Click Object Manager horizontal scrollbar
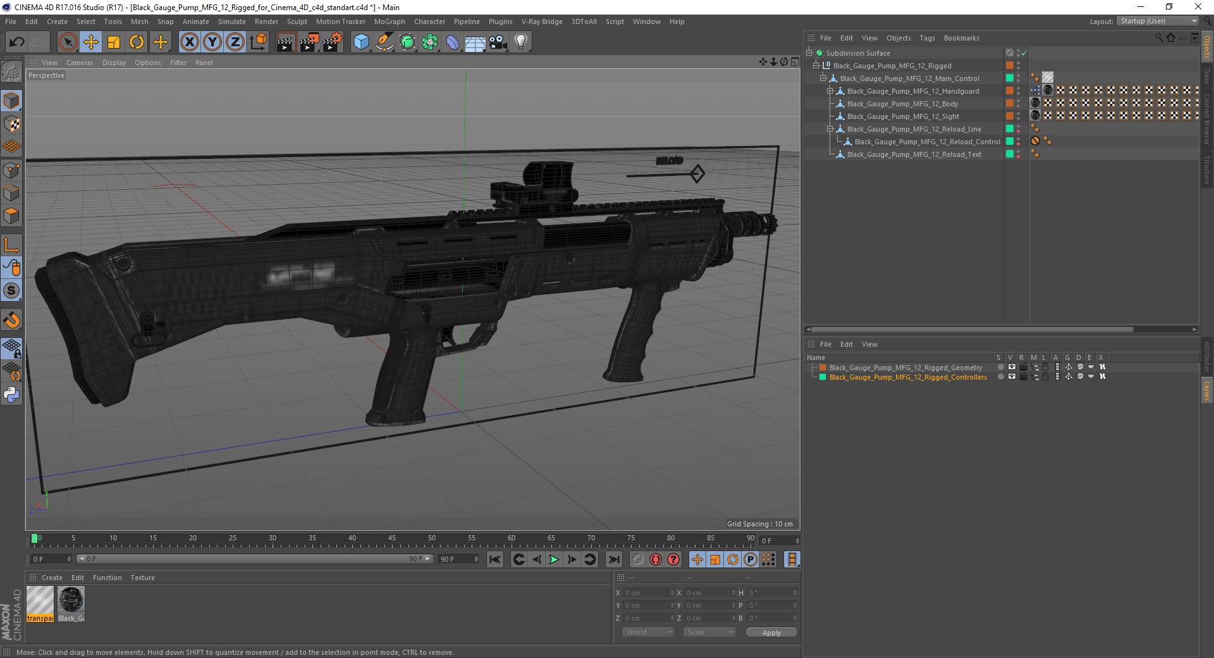Viewport: 1214px width, 658px height. 972,329
